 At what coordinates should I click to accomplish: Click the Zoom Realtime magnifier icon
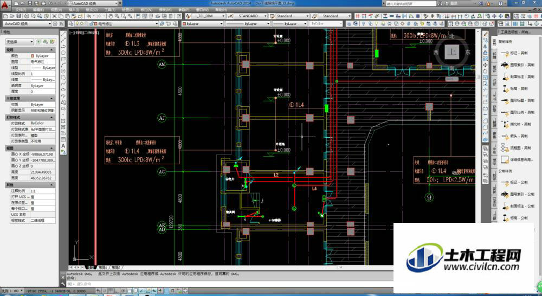(x=117, y=16)
